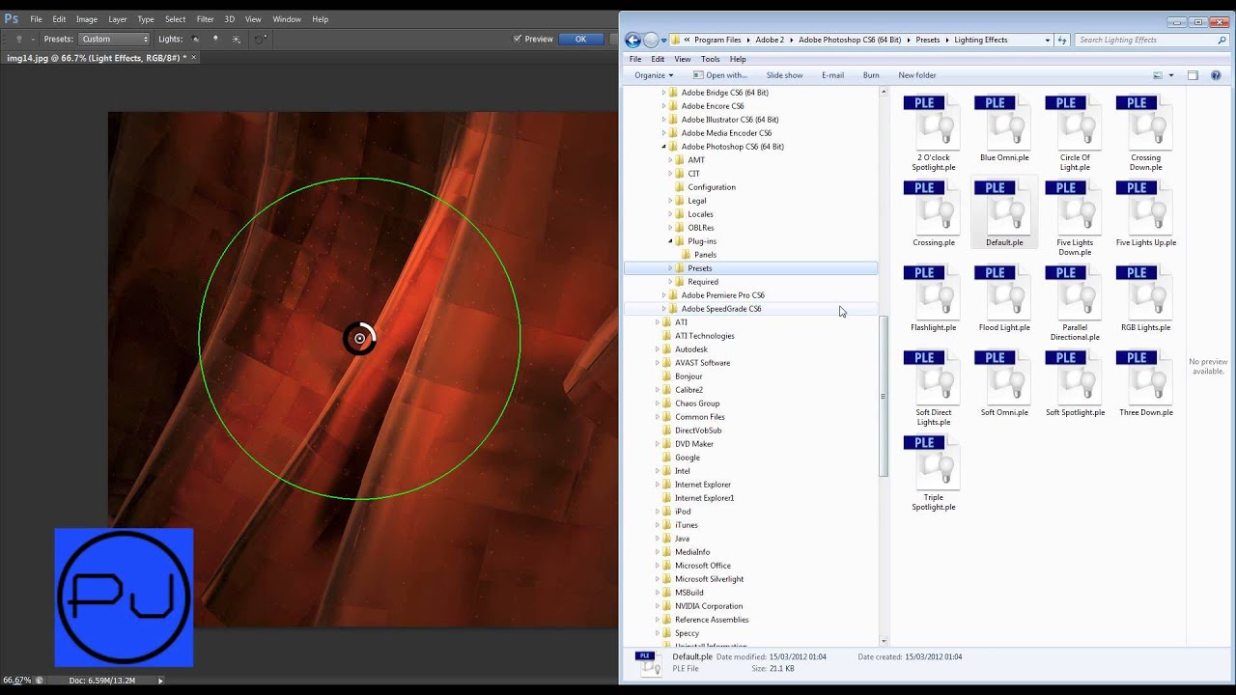Select the Soft Omni.ple file

pos(1004,383)
